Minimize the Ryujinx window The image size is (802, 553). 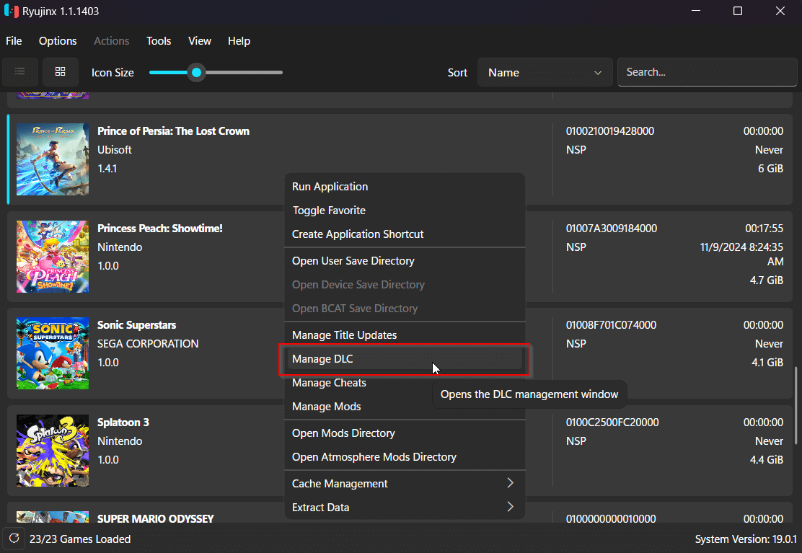pos(695,11)
